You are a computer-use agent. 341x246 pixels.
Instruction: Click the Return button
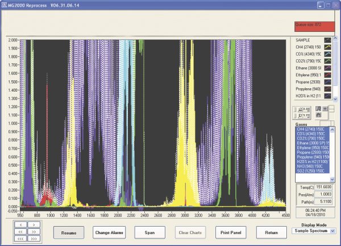[272, 232]
